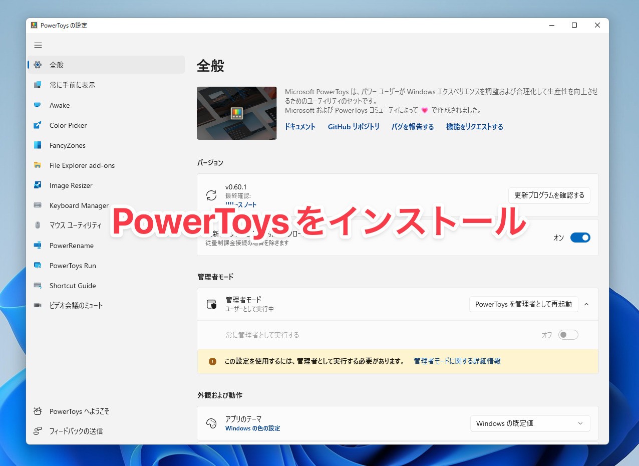
Task: Click the Color Picker icon
Action: tap(38, 125)
